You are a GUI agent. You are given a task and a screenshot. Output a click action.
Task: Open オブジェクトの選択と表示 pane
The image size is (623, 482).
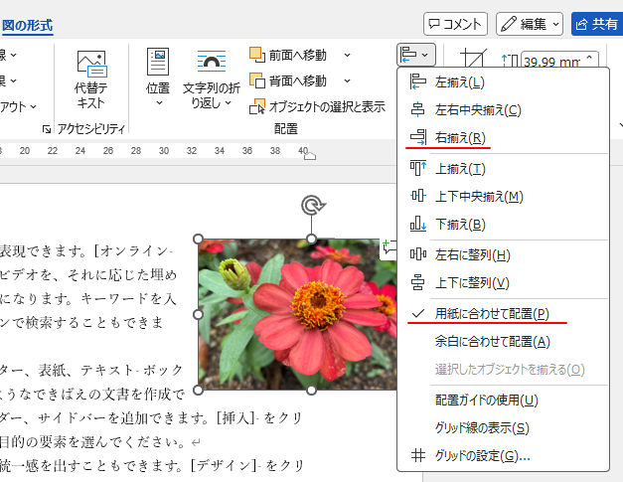pyautogui.click(x=317, y=106)
